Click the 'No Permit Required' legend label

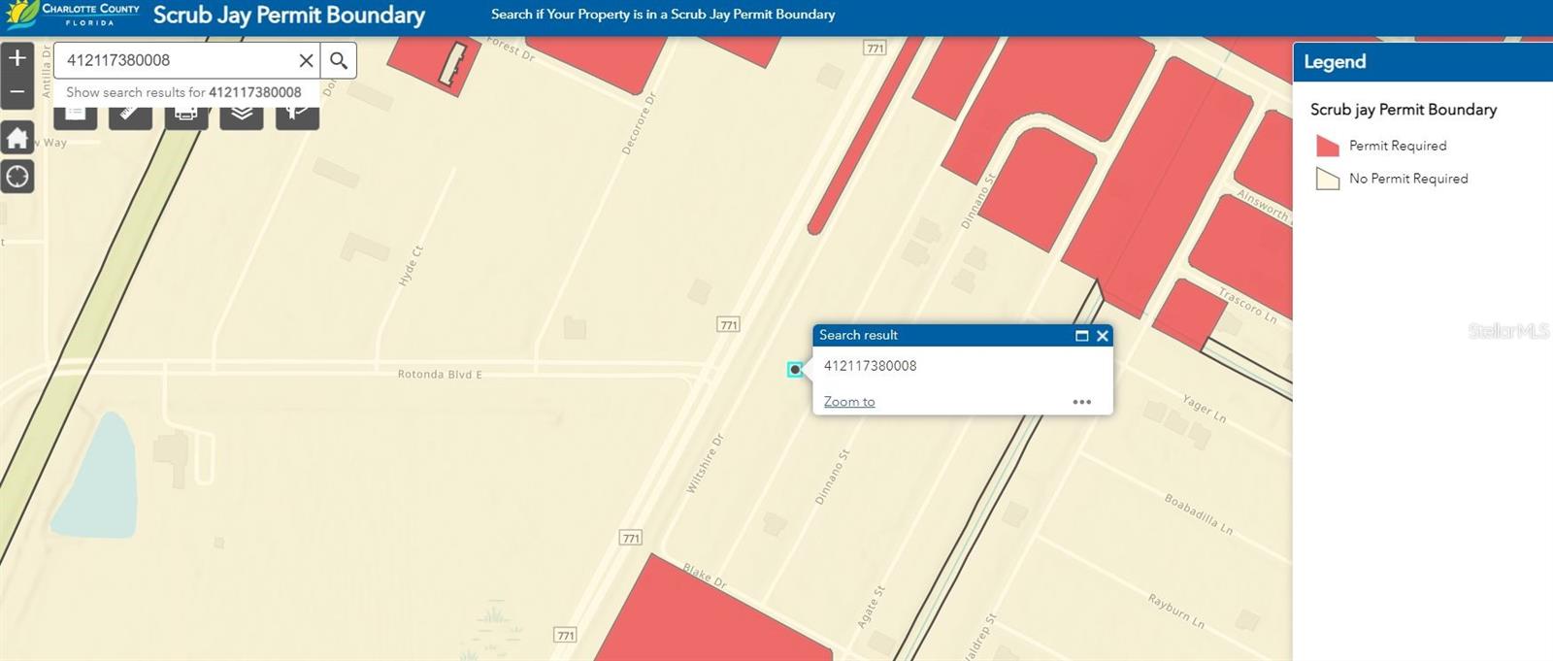pos(1408,179)
